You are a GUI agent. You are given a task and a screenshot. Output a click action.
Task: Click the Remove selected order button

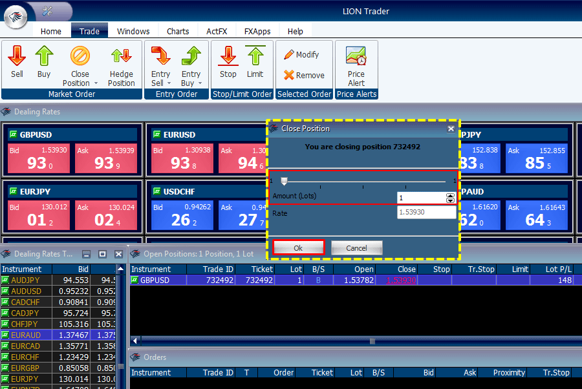[x=304, y=75]
